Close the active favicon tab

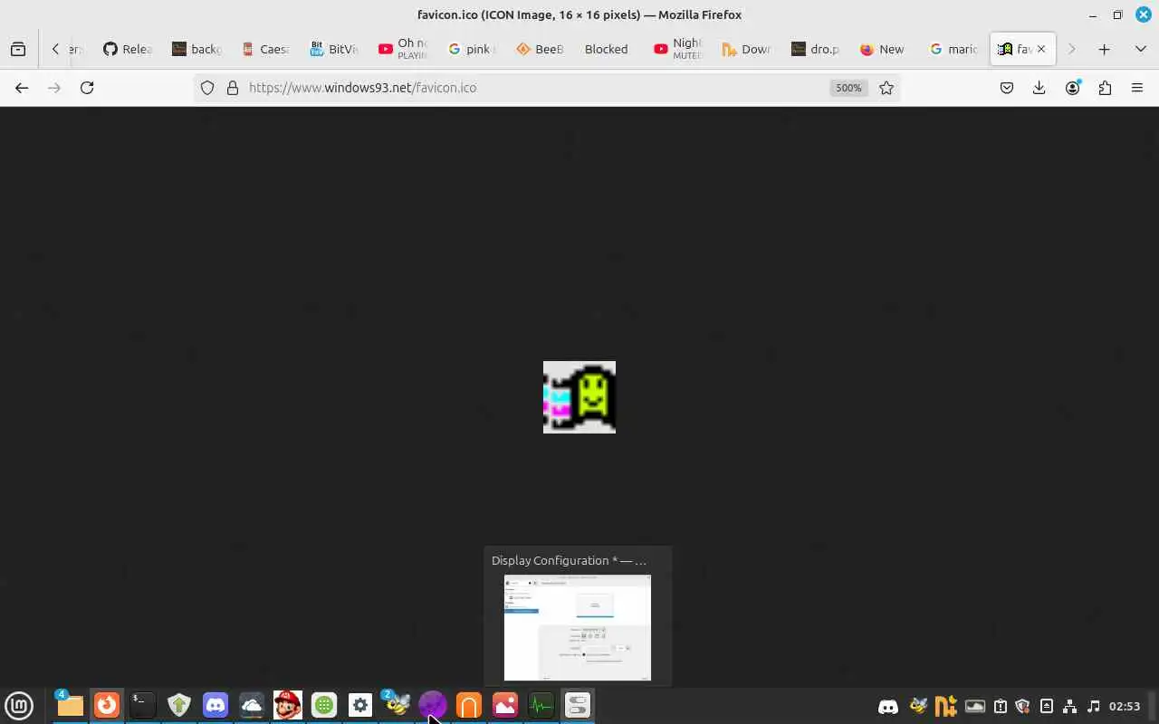point(1041,49)
